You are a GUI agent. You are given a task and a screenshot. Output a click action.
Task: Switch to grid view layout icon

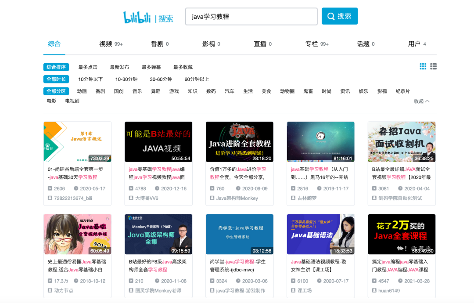[x=423, y=66]
